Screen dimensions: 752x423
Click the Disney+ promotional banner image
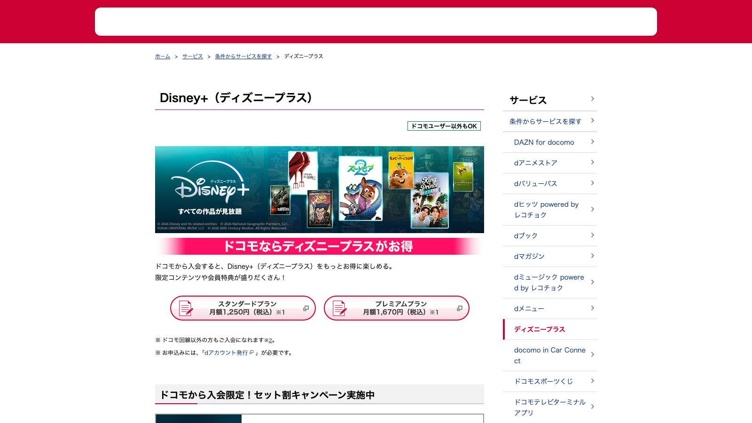320,189
